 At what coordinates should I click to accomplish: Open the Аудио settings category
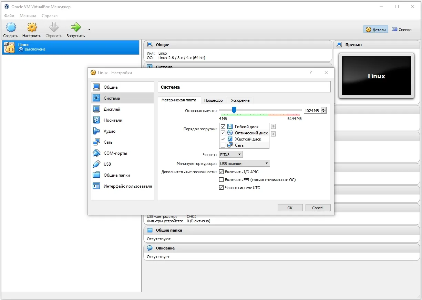click(123, 131)
